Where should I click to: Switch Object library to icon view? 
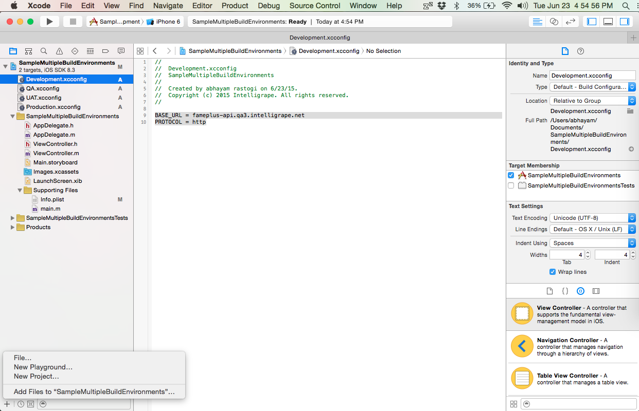[x=513, y=404]
